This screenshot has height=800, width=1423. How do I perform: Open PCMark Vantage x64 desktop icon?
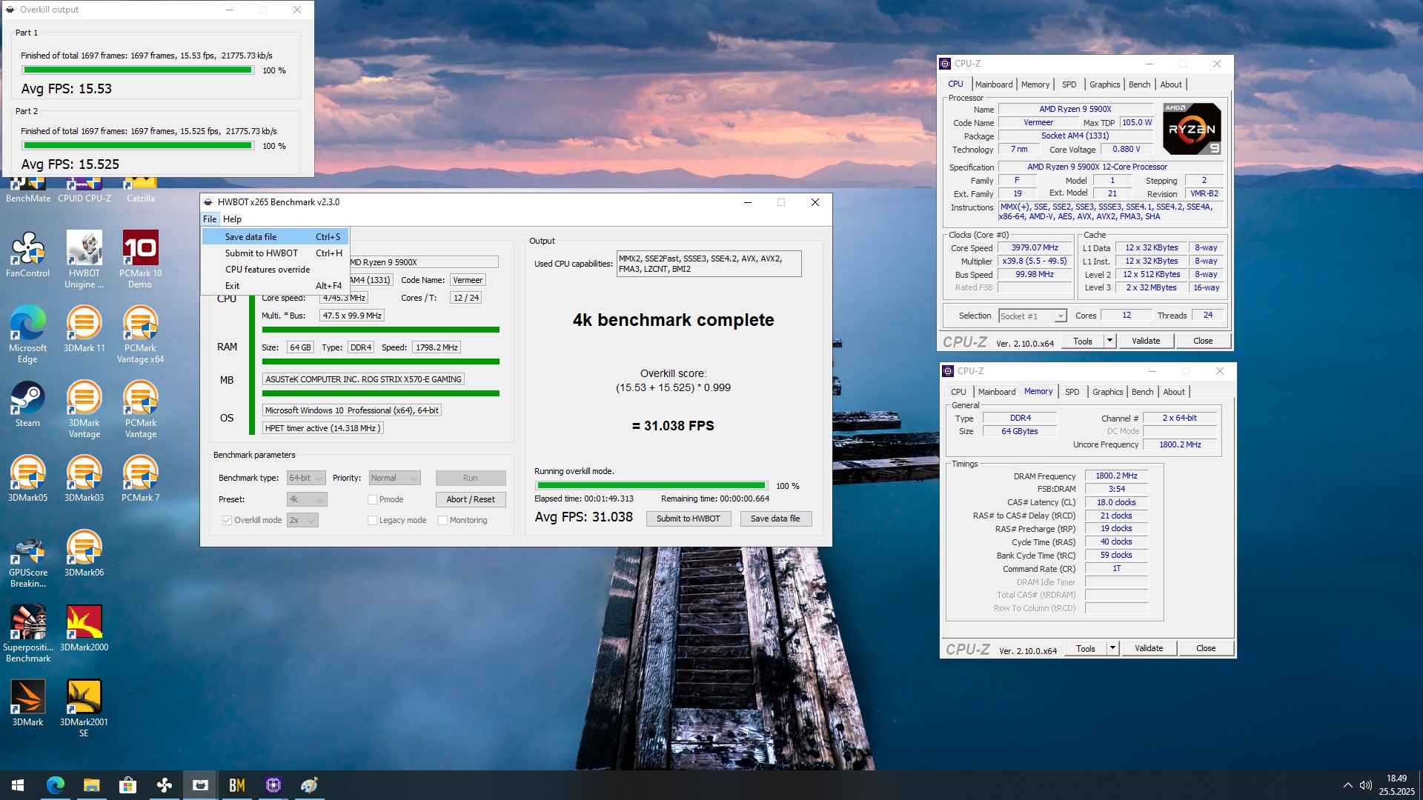click(140, 334)
